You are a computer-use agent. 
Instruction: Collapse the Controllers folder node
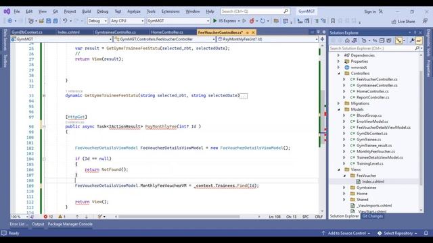(338, 74)
